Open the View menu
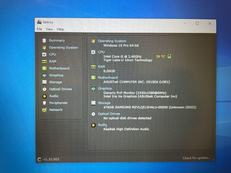This screenshot has width=231, height=173. (x=49, y=29)
